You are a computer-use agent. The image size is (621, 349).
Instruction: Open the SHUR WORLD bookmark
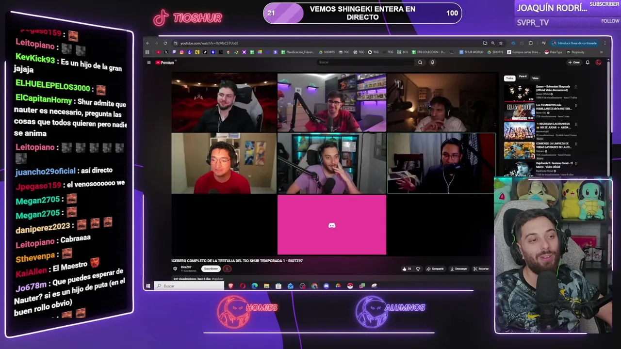point(471,52)
